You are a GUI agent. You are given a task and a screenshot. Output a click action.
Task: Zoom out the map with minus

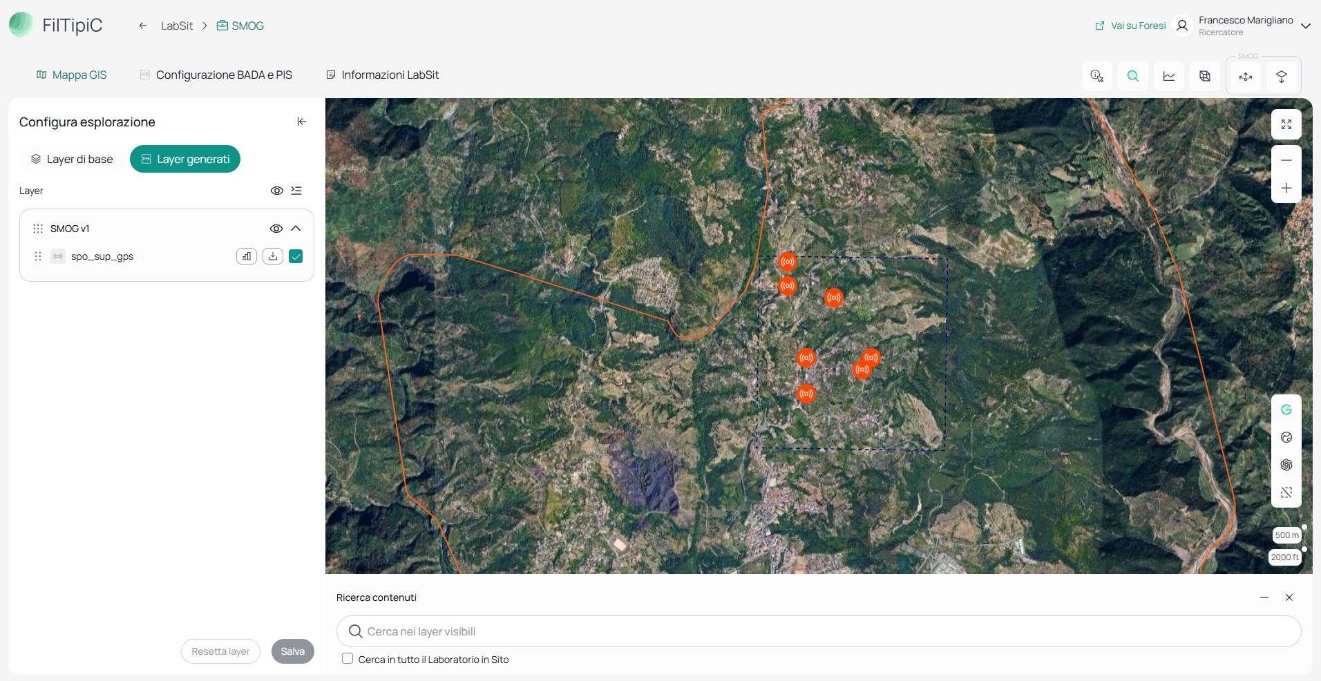1286,160
